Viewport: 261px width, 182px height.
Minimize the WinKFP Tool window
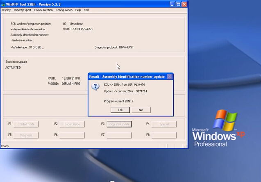pos(172,5)
